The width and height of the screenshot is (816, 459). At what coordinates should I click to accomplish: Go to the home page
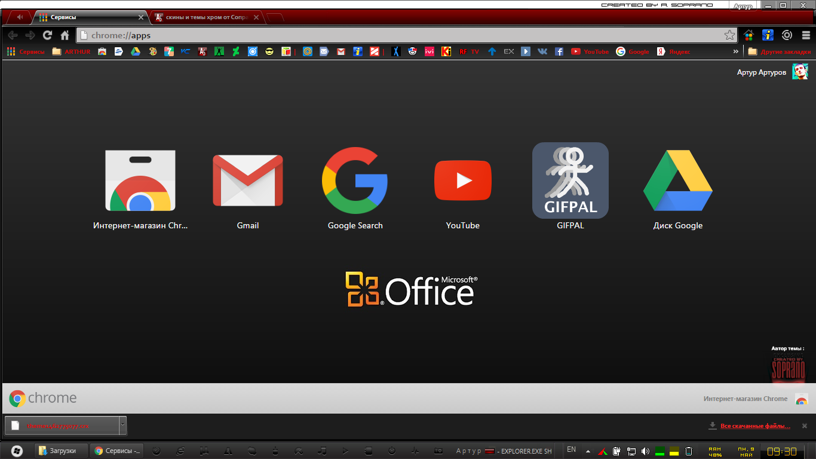(x=65, y=35)
